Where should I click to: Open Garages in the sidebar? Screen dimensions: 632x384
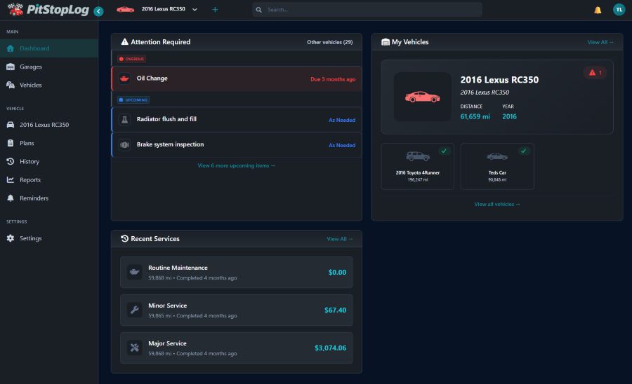click(49, 67)
